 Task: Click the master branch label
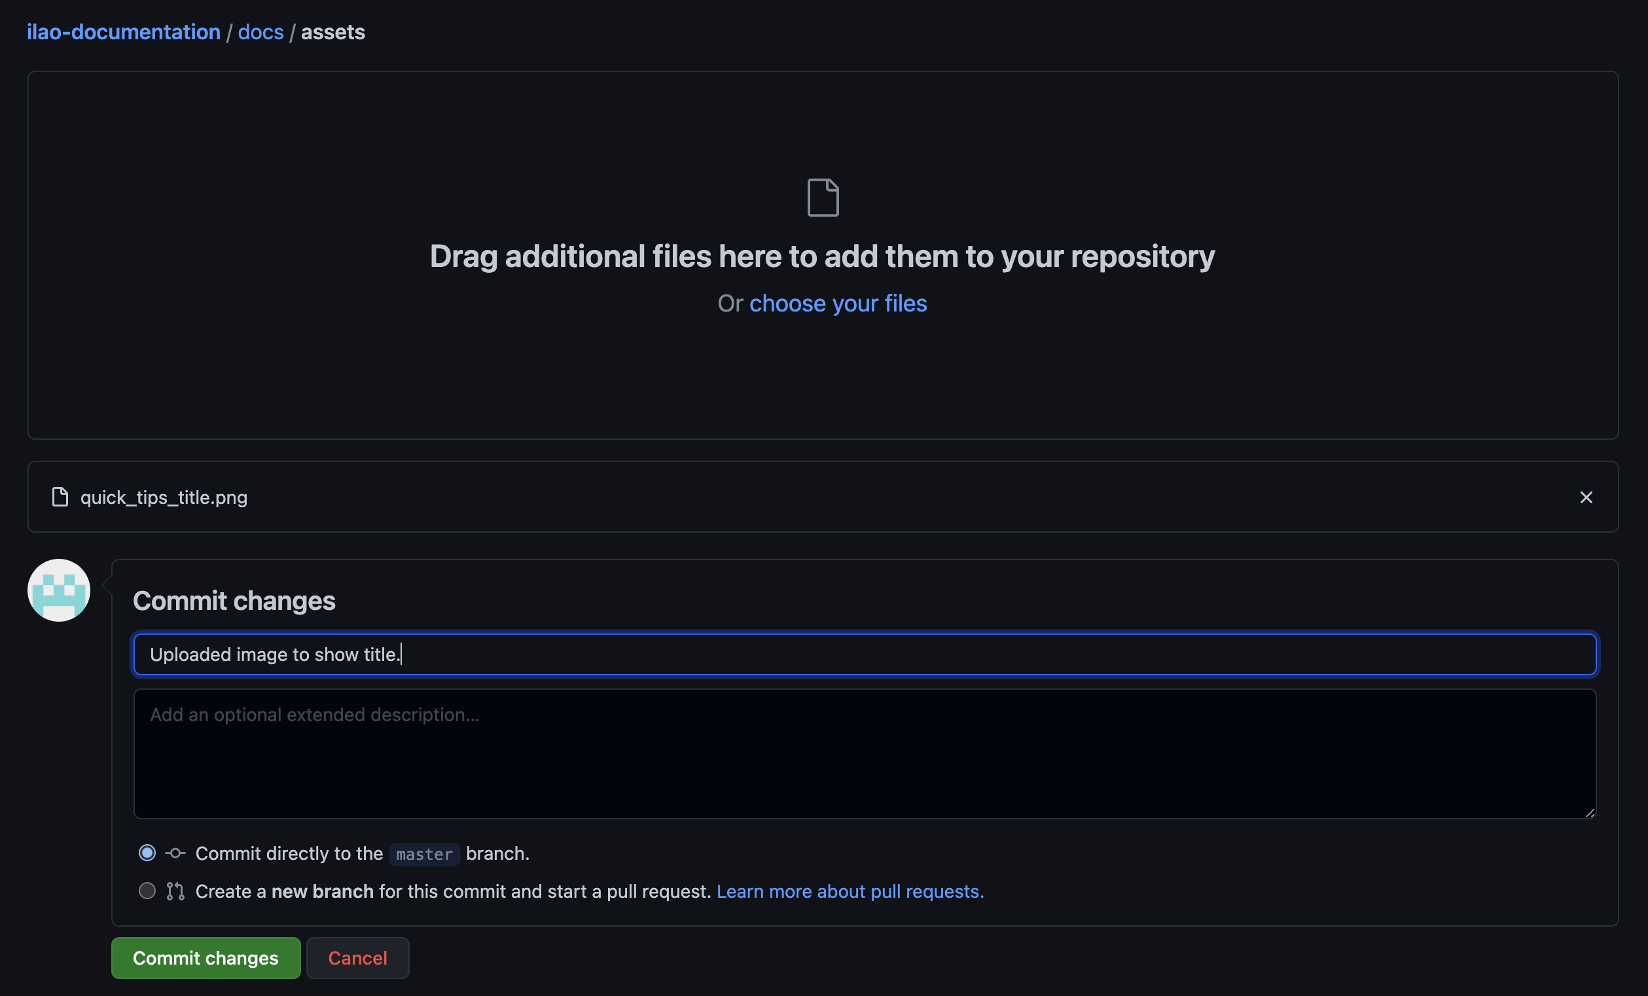pos(424,854)
